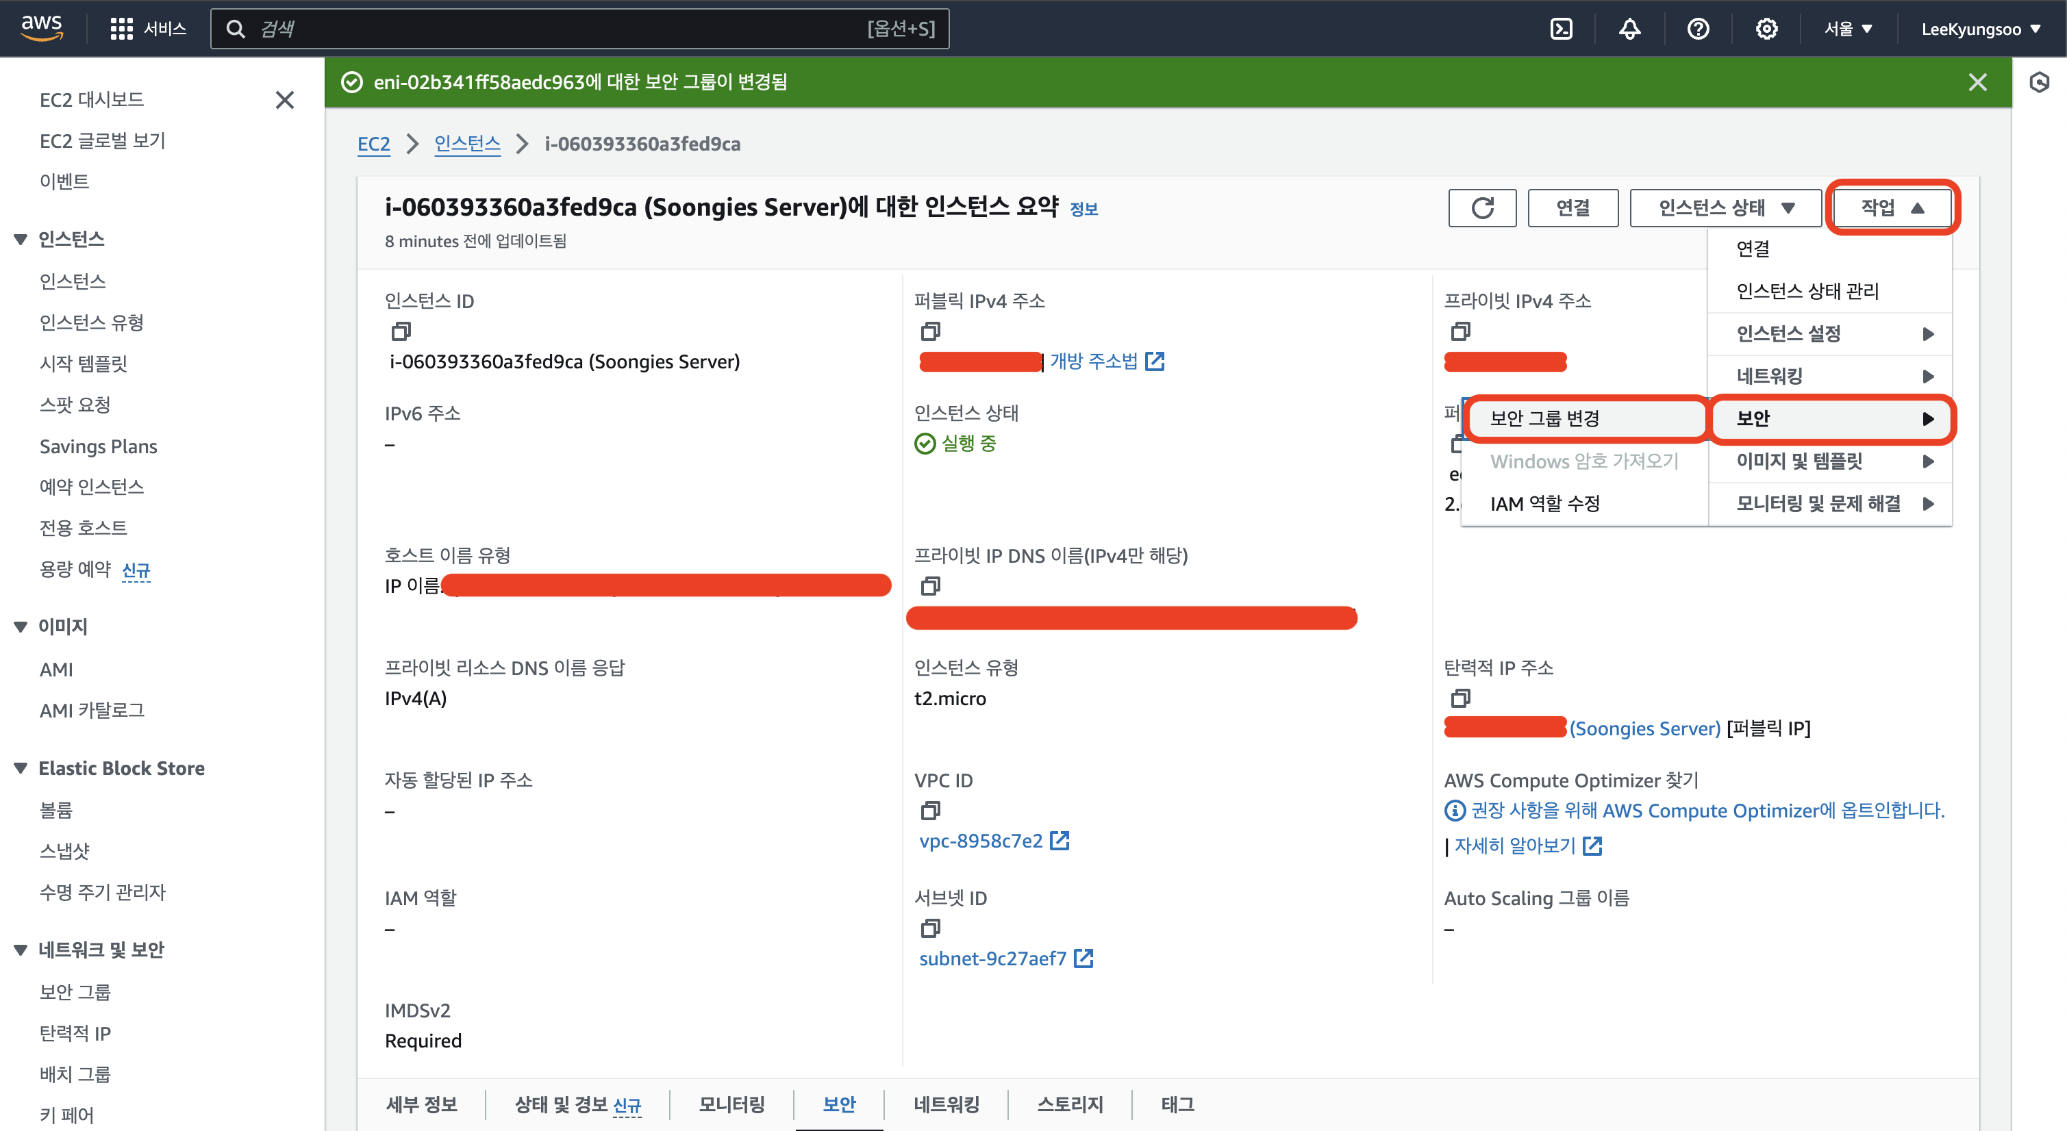
Task: Select 보안 in actions menu
Action: tap(1829, 419)
